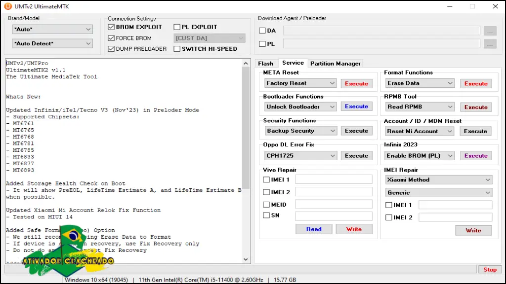The width and height of the screenshot is (506, 284).
Task: Click the DA file path field
Action: [382, 31]
